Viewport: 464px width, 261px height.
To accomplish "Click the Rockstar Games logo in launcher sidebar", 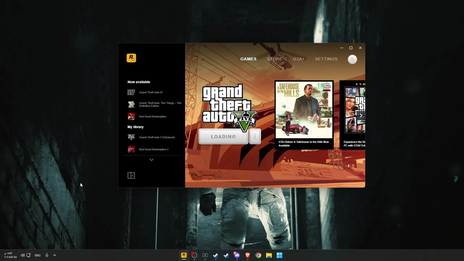I will click(131, 58).
